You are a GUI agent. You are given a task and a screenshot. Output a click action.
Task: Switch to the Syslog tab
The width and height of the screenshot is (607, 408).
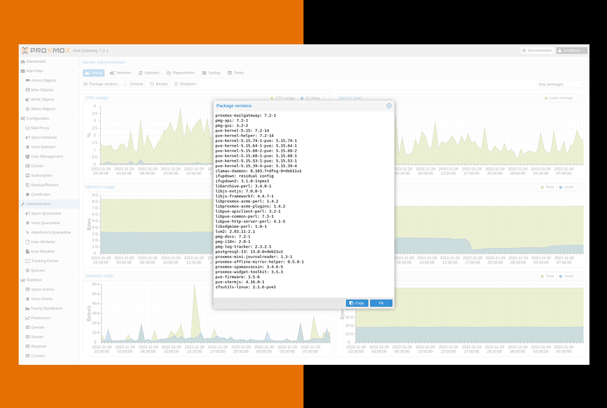click(211, 73)
